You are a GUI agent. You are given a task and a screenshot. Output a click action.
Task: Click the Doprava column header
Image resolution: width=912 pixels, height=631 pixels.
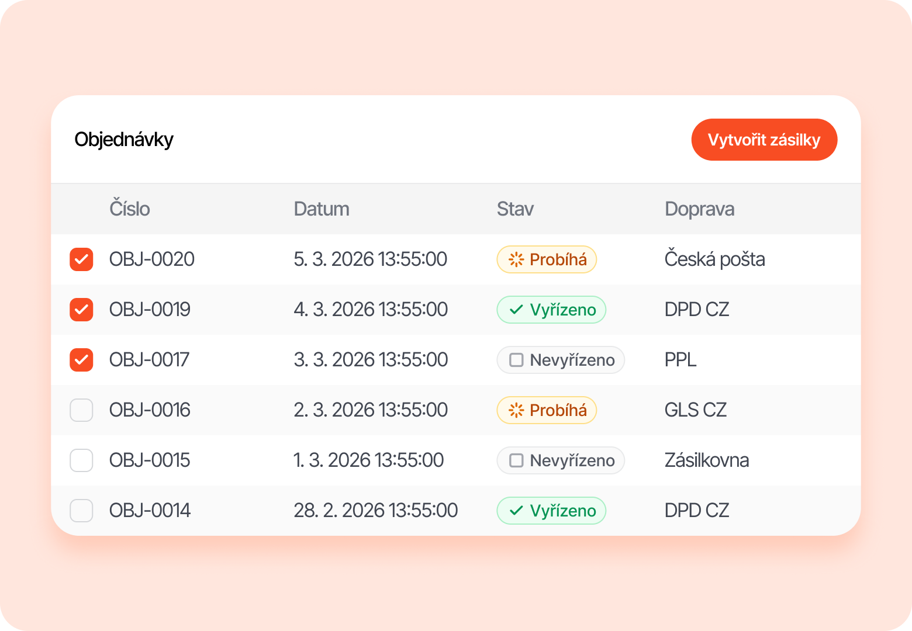(699, 209)
